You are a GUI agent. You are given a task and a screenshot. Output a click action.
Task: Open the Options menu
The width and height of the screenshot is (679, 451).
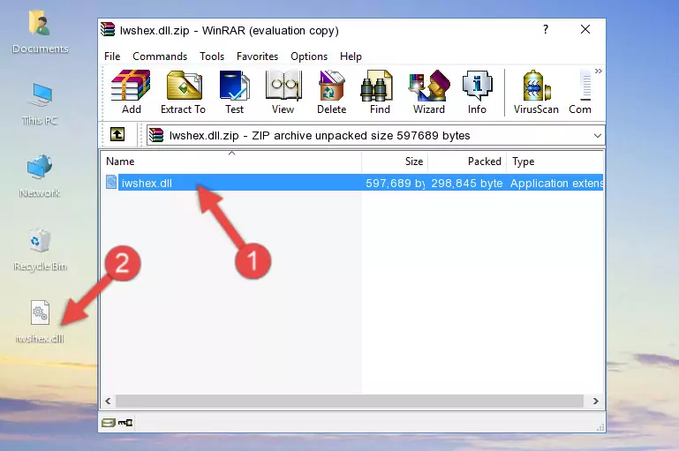[309, 56]
